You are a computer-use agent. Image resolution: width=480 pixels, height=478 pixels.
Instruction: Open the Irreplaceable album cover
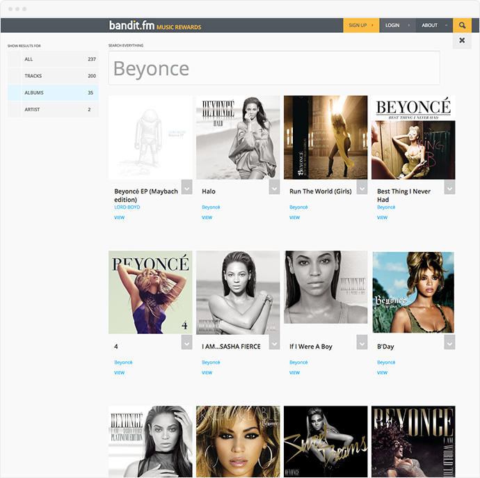coord(238,441)
